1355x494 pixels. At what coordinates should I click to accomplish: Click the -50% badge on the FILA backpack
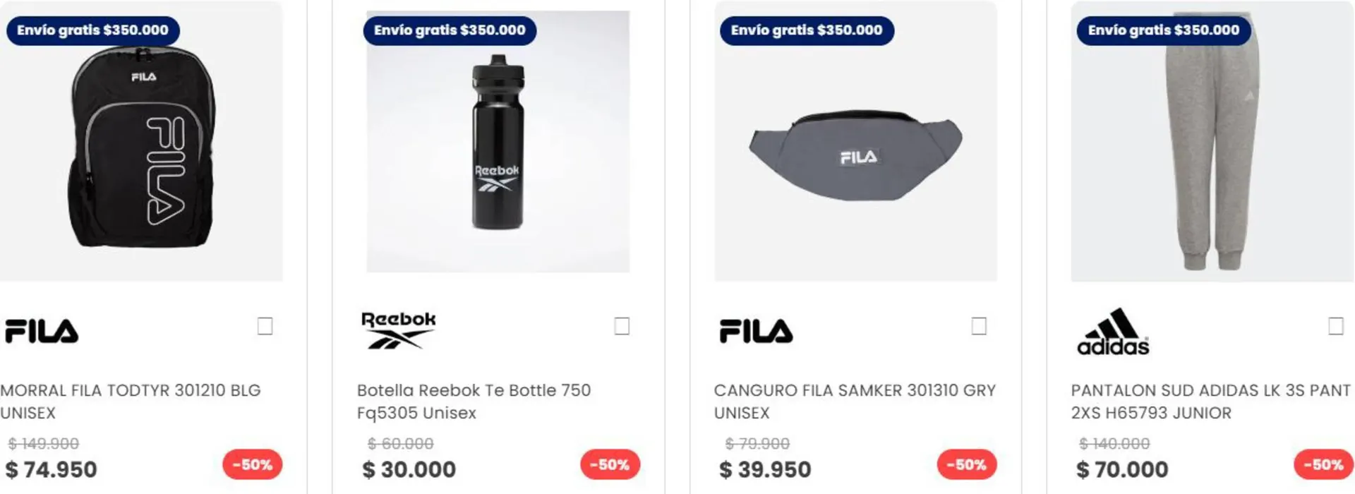tap(253, 464)
